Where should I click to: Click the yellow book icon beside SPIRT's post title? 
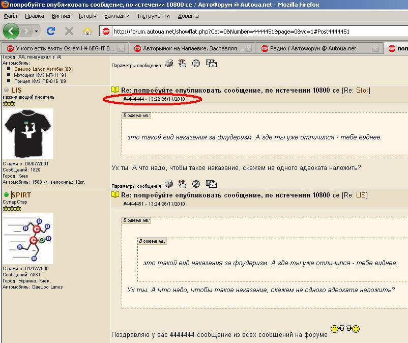(115, 195)
